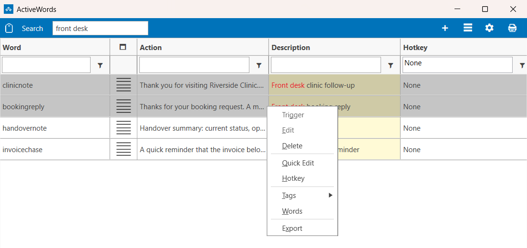Open settings with the gear icon

click(489, 28)
